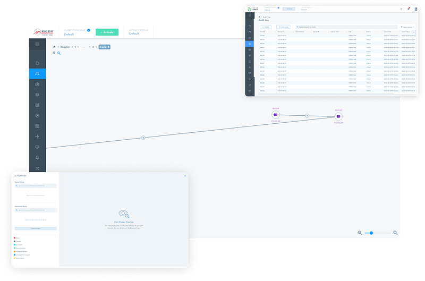Open the cube icon in main sidebar
Screen dimensions: 425x281
pyautogui.click(x=37, y=95)
